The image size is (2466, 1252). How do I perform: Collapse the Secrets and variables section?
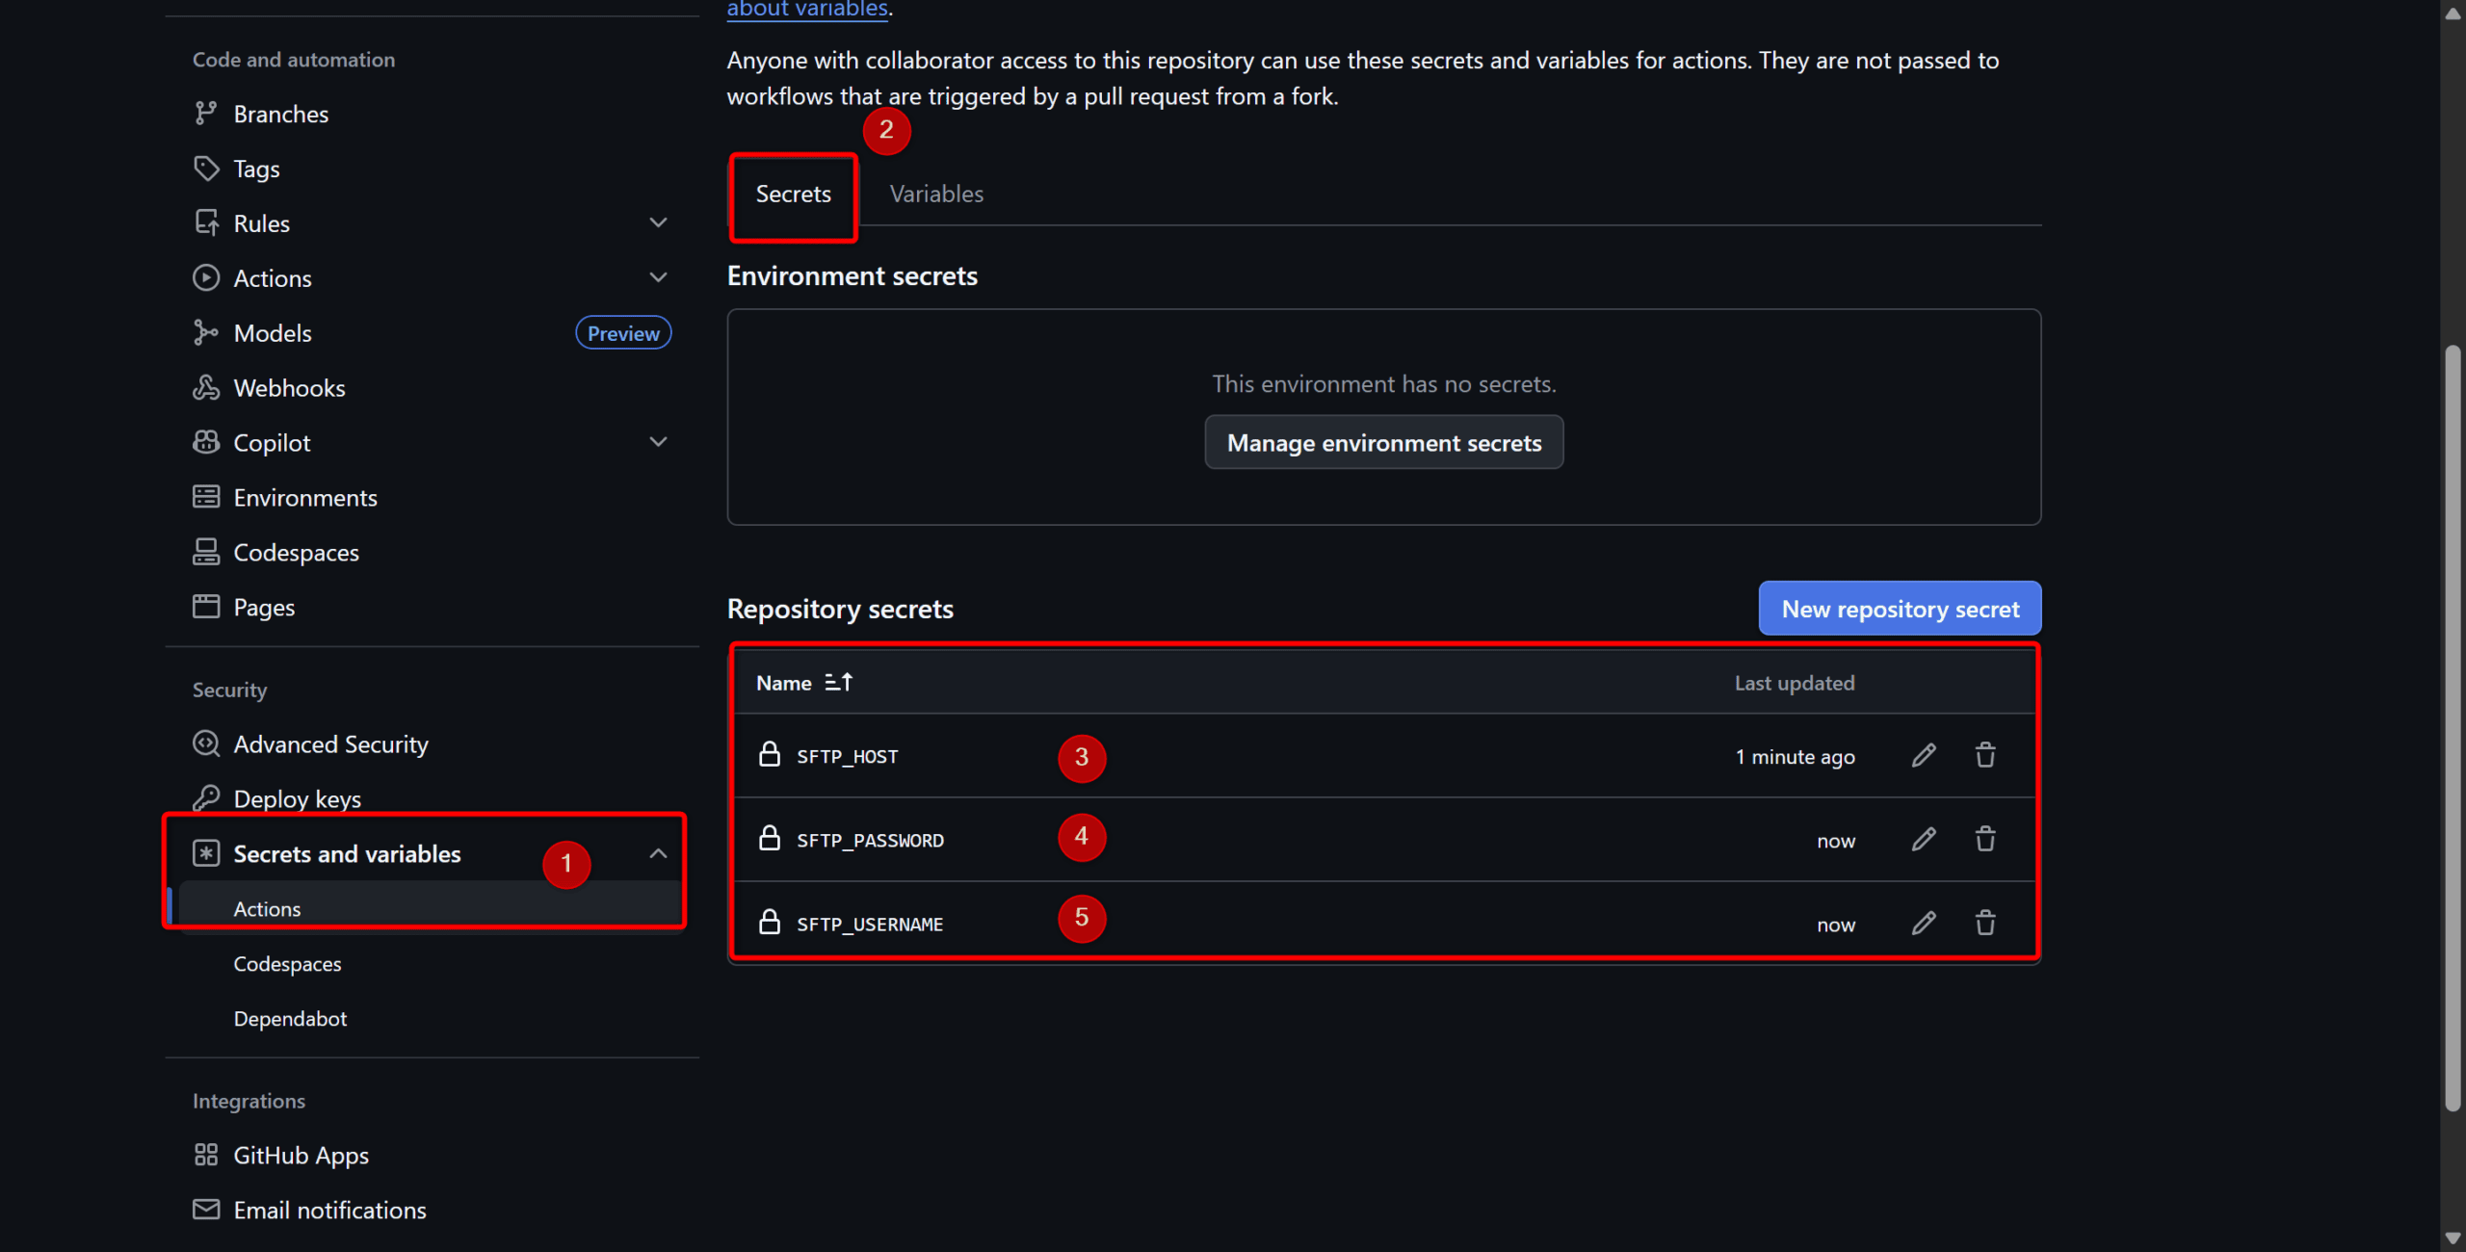coord(658,854)
